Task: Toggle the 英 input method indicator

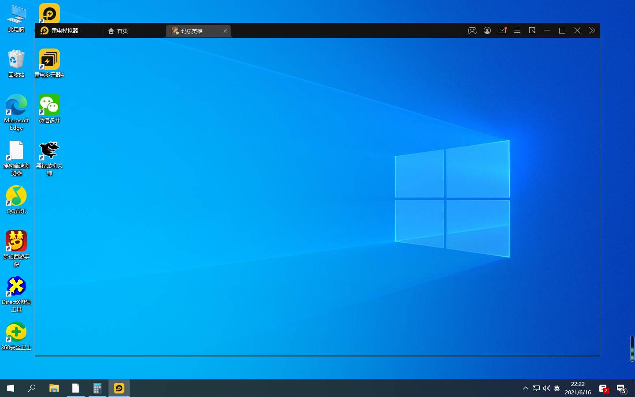Action: [x=557, y=388]
